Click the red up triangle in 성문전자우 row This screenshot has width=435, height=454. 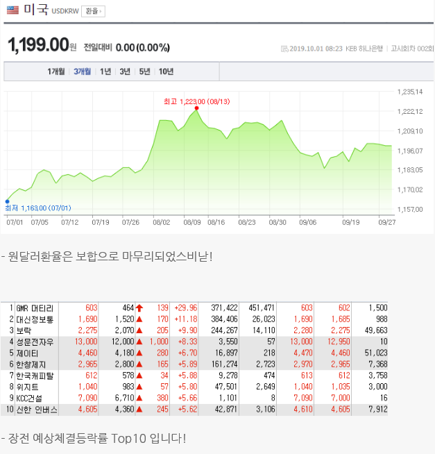point(139,342)
